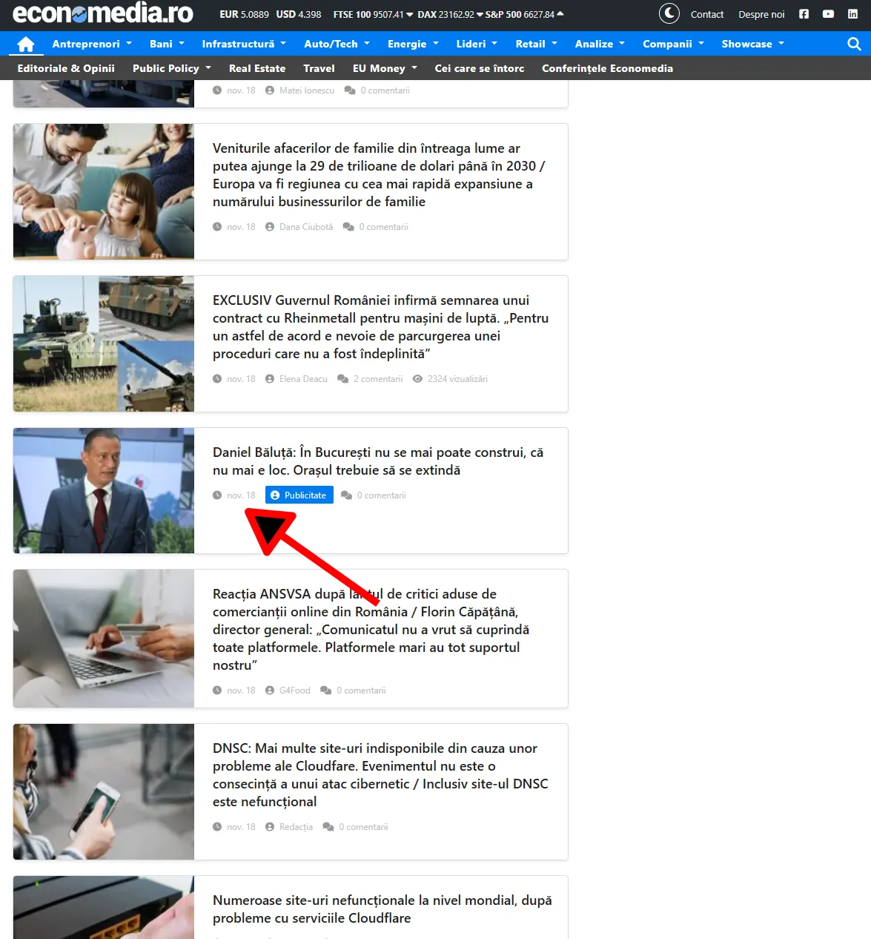Expand the Infrastructură dropdown menu

pyautogui.click(x=243, y=44)
